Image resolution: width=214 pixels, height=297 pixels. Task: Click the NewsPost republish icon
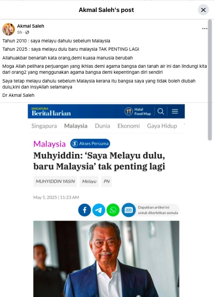click(129, 210)
